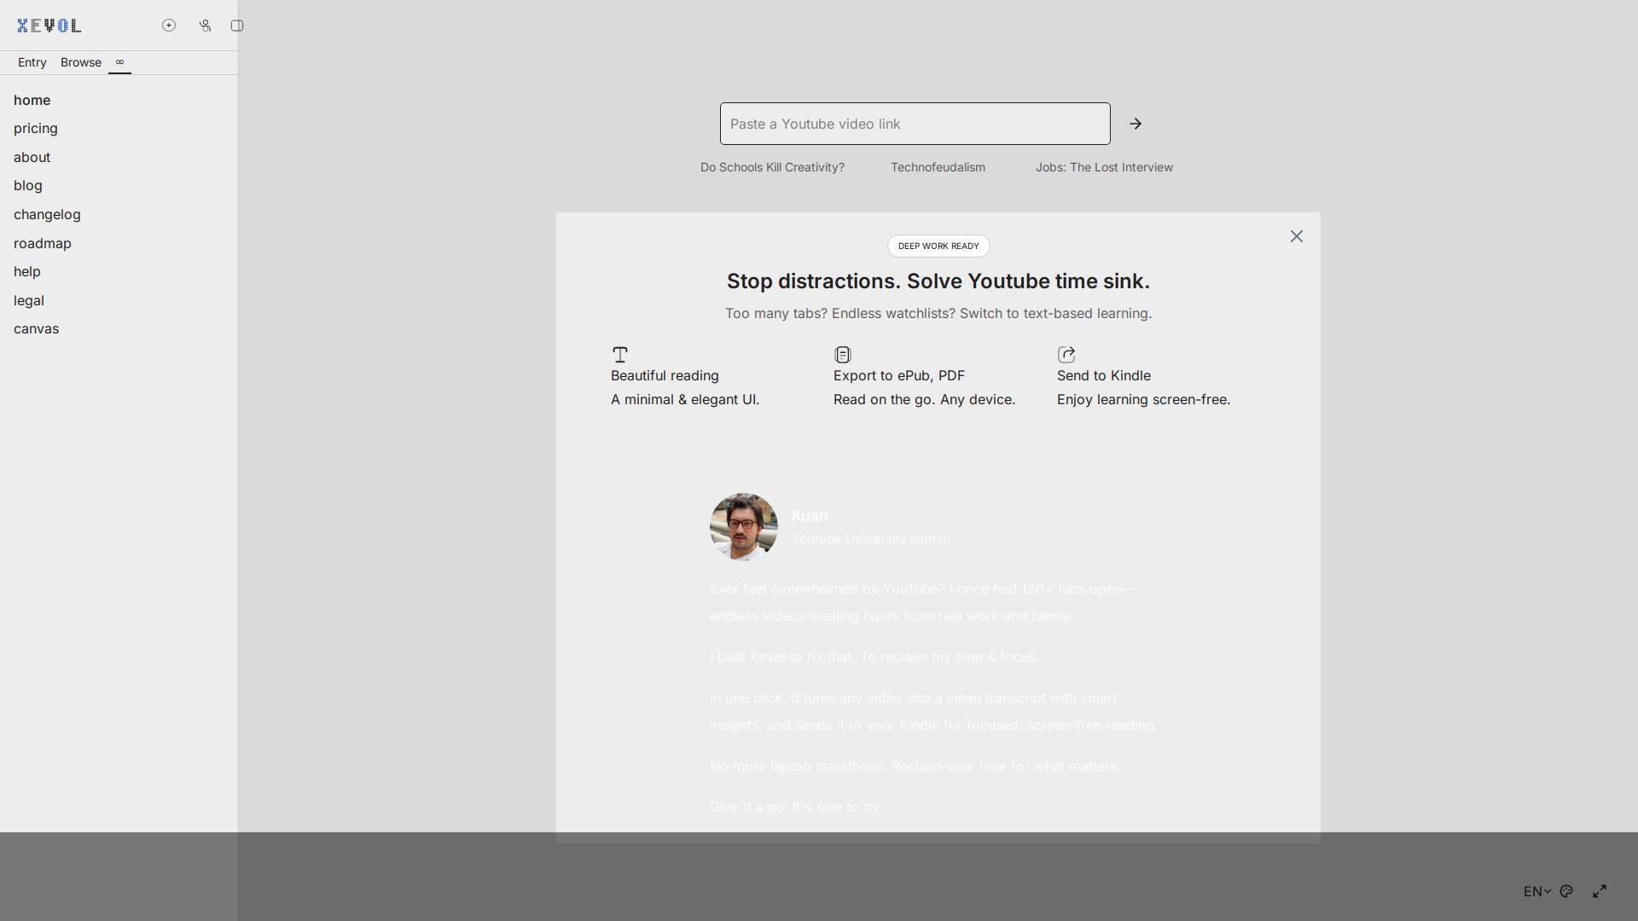The width and height of the screenshot is (1638, 921).
Task: Focus the Paste a Youtube video link field
Action: [x=915, y=124]
